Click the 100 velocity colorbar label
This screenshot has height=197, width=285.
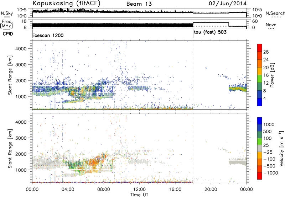tap(268, 138)
